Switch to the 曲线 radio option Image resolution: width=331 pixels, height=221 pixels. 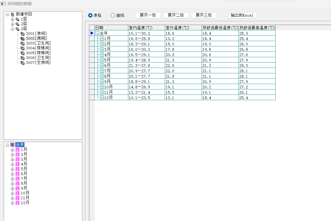click(113, 15)
